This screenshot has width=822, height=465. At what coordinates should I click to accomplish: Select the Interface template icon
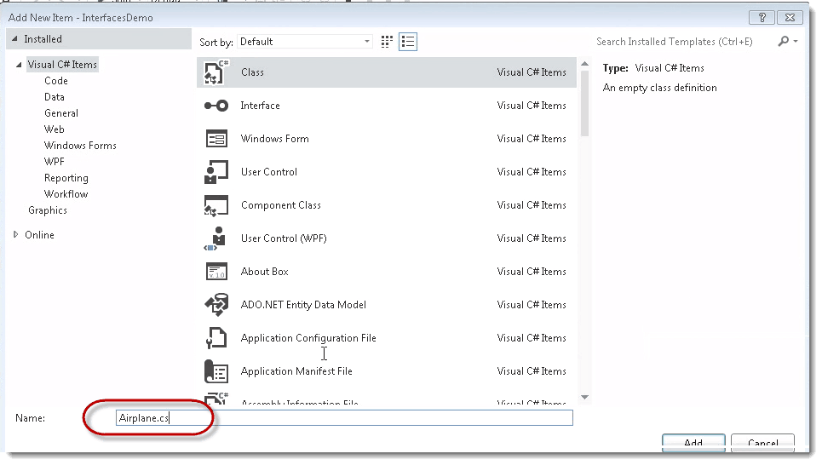click(x=216, y=106)
